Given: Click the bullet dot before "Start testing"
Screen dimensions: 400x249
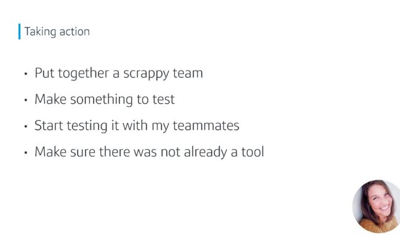Looking at the screenshot, I should 25,126.
